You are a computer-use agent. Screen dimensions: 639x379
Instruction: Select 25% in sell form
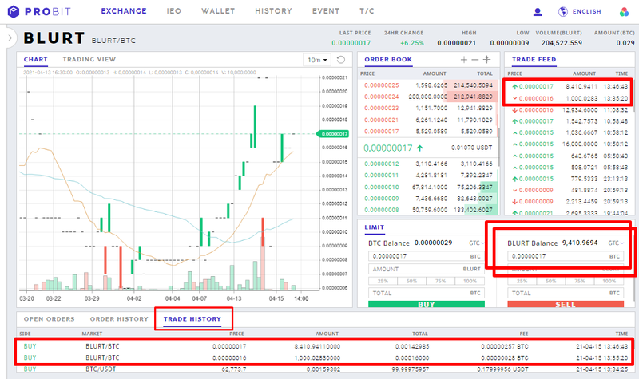522,281
